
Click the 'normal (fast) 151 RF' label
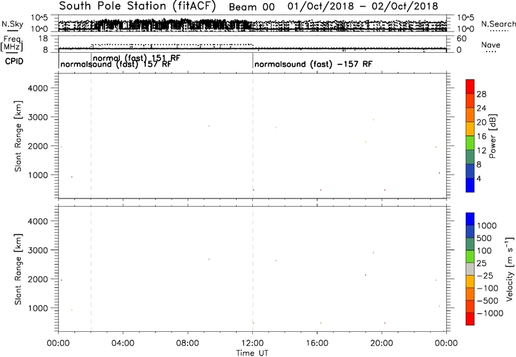(x=137, y=58)
